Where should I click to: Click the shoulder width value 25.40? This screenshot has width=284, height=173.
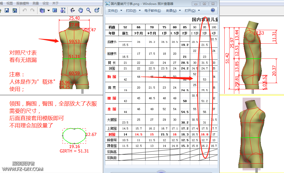pos(74,18)
